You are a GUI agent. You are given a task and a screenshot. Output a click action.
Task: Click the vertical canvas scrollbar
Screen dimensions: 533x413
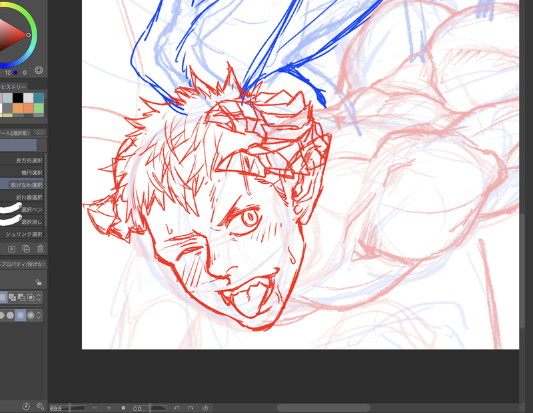(x=522, y=270)
